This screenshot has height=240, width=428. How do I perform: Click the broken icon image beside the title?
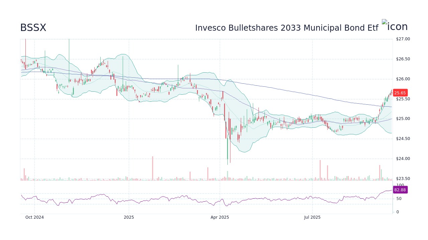tap(395, 27)
